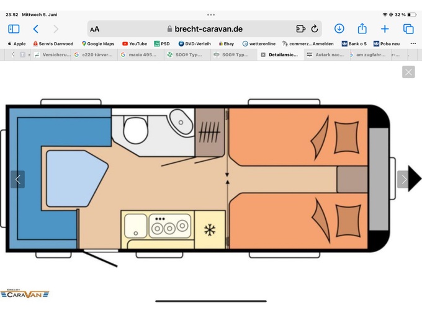The width and height of the screenshot is (422, 316).
Task: Show the tab overview
Action: click(x=408, y=29)
